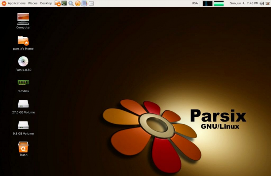Open the address book launcher in panel
This screenshot has height=176, width=271.
coord(84,3)
